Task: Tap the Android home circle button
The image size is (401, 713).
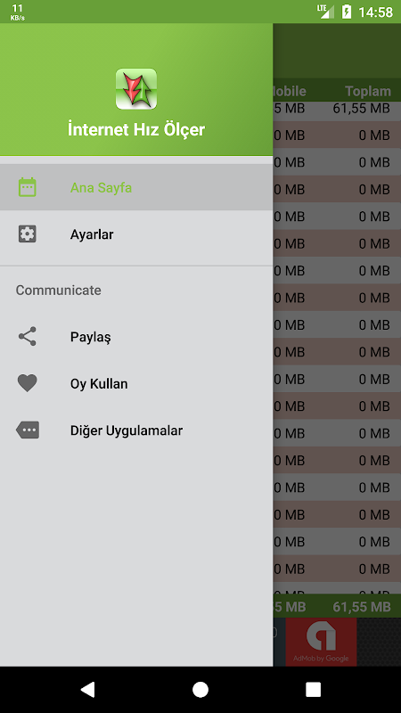Action: click(200, 689)
